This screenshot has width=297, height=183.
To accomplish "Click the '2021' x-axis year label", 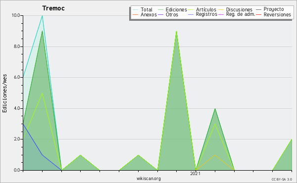I will (196, 174).
